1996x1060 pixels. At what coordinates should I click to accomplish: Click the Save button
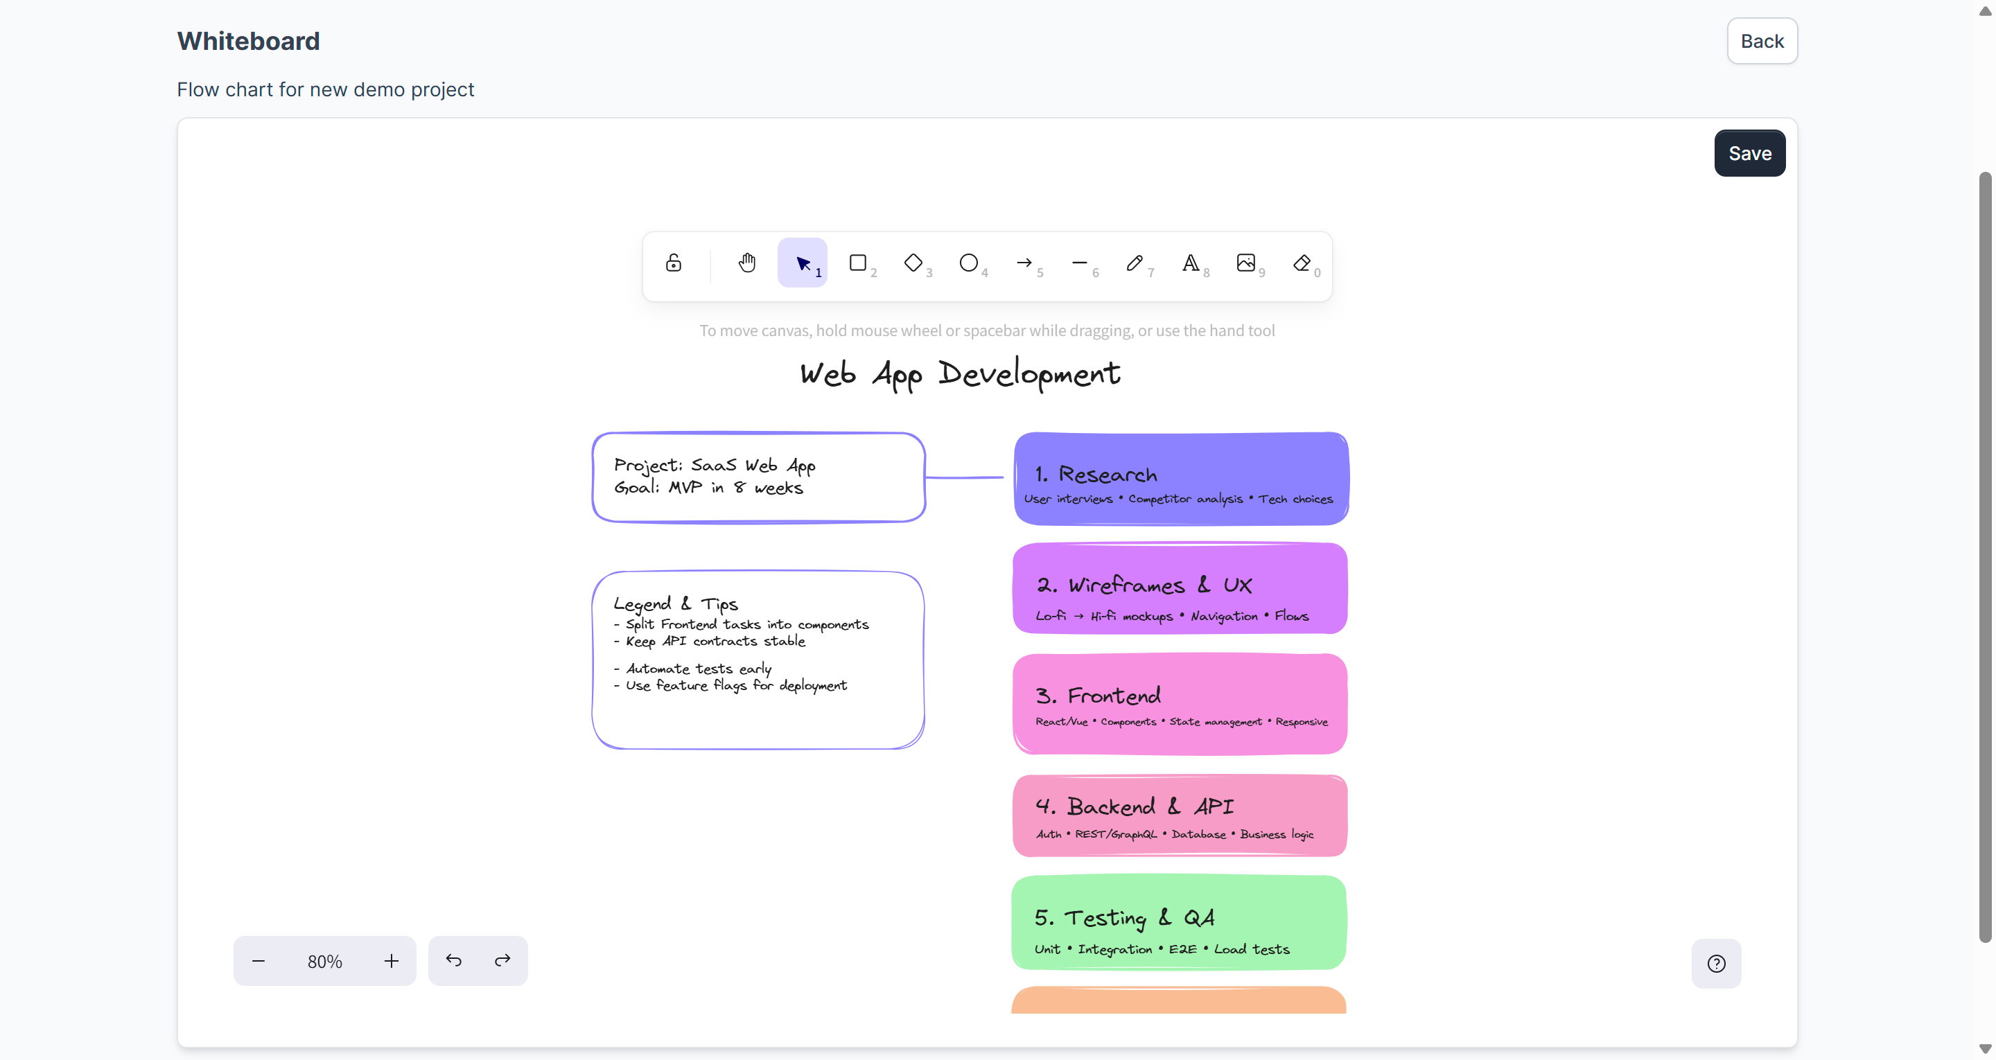tap(1749, 152)
